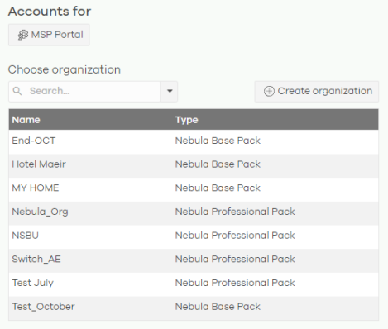Select the Hotel Maeir organization
Image resolution: width=388 pixels, height=329 pixels.
point(194,164)
